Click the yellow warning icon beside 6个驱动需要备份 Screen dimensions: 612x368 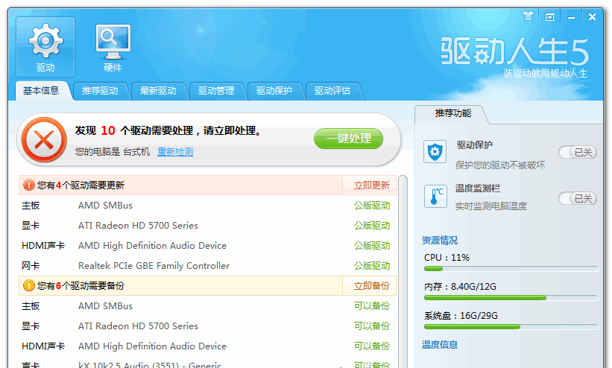(x=28, y=285)
